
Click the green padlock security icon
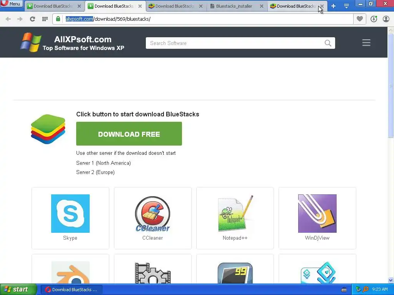point(58,19)
